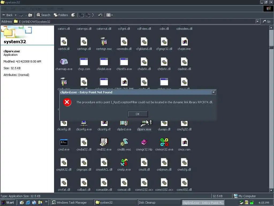This screenshot has width=274, height=206.
Task: Select the charmap.exe icon
Action: 64,62
